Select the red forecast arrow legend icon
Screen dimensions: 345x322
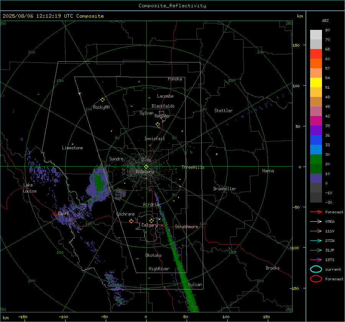tap(316, 212)
